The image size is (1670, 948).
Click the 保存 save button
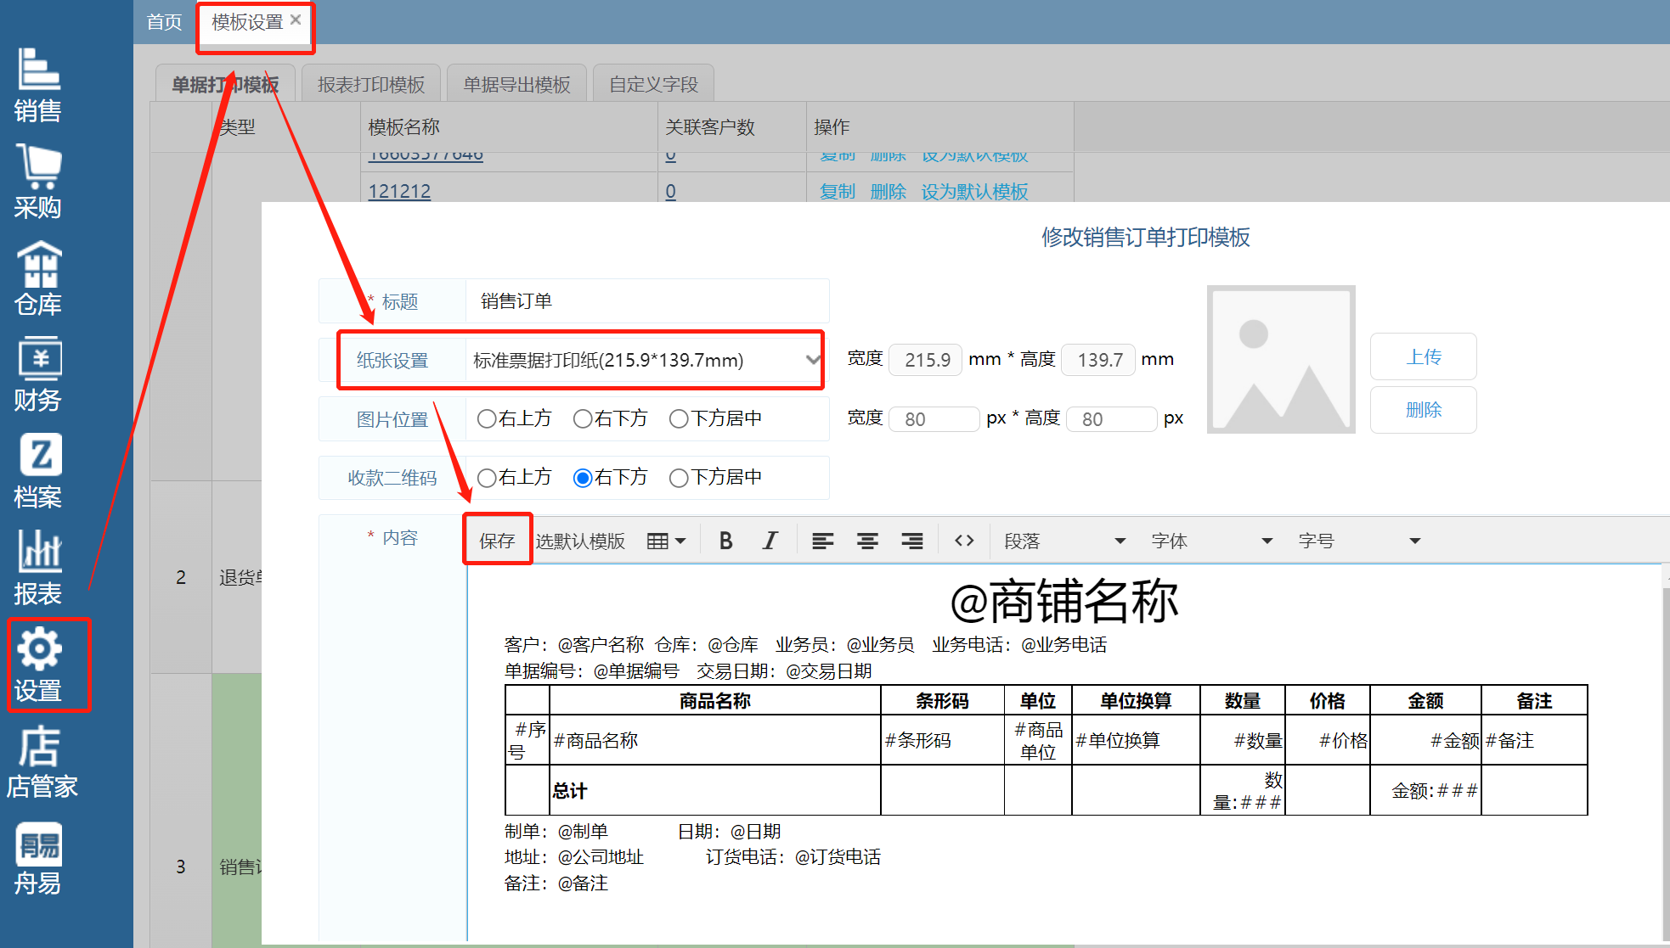coord(497,541)
